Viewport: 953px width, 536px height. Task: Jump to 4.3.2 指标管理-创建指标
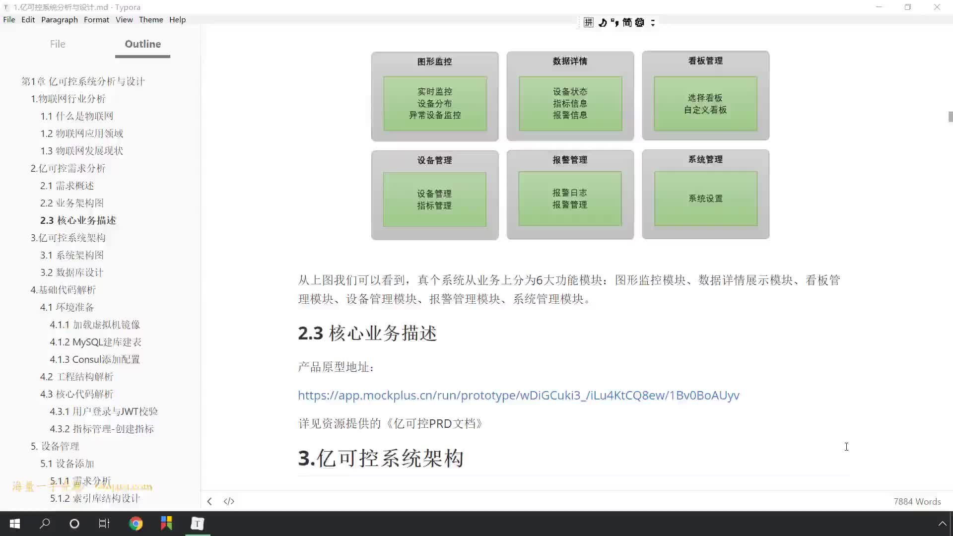click(x=102, y=429)
